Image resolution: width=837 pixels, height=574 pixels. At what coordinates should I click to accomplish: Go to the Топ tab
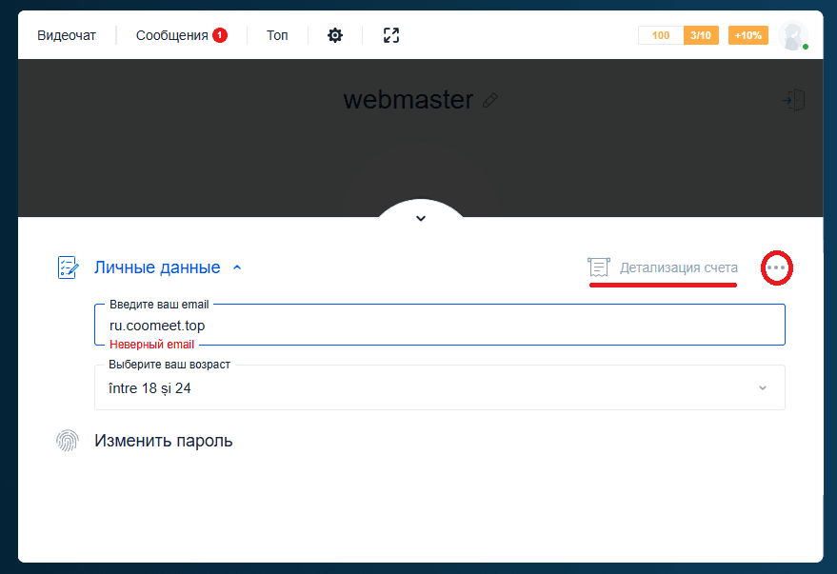point(277,35)
